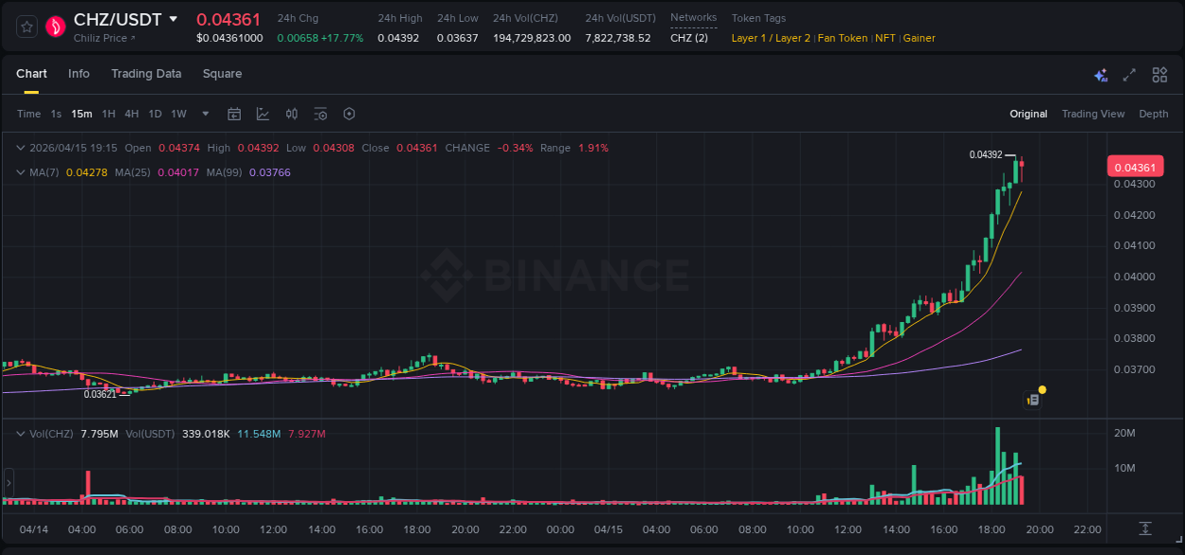The image size is (1185, 555).
Task: Open the chart style selector icon
Action: [263, 113]
